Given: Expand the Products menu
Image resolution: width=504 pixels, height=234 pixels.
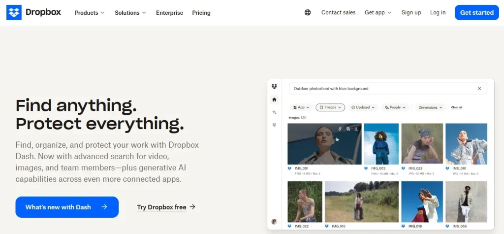Looking at the screenshot, I should 90,13.
